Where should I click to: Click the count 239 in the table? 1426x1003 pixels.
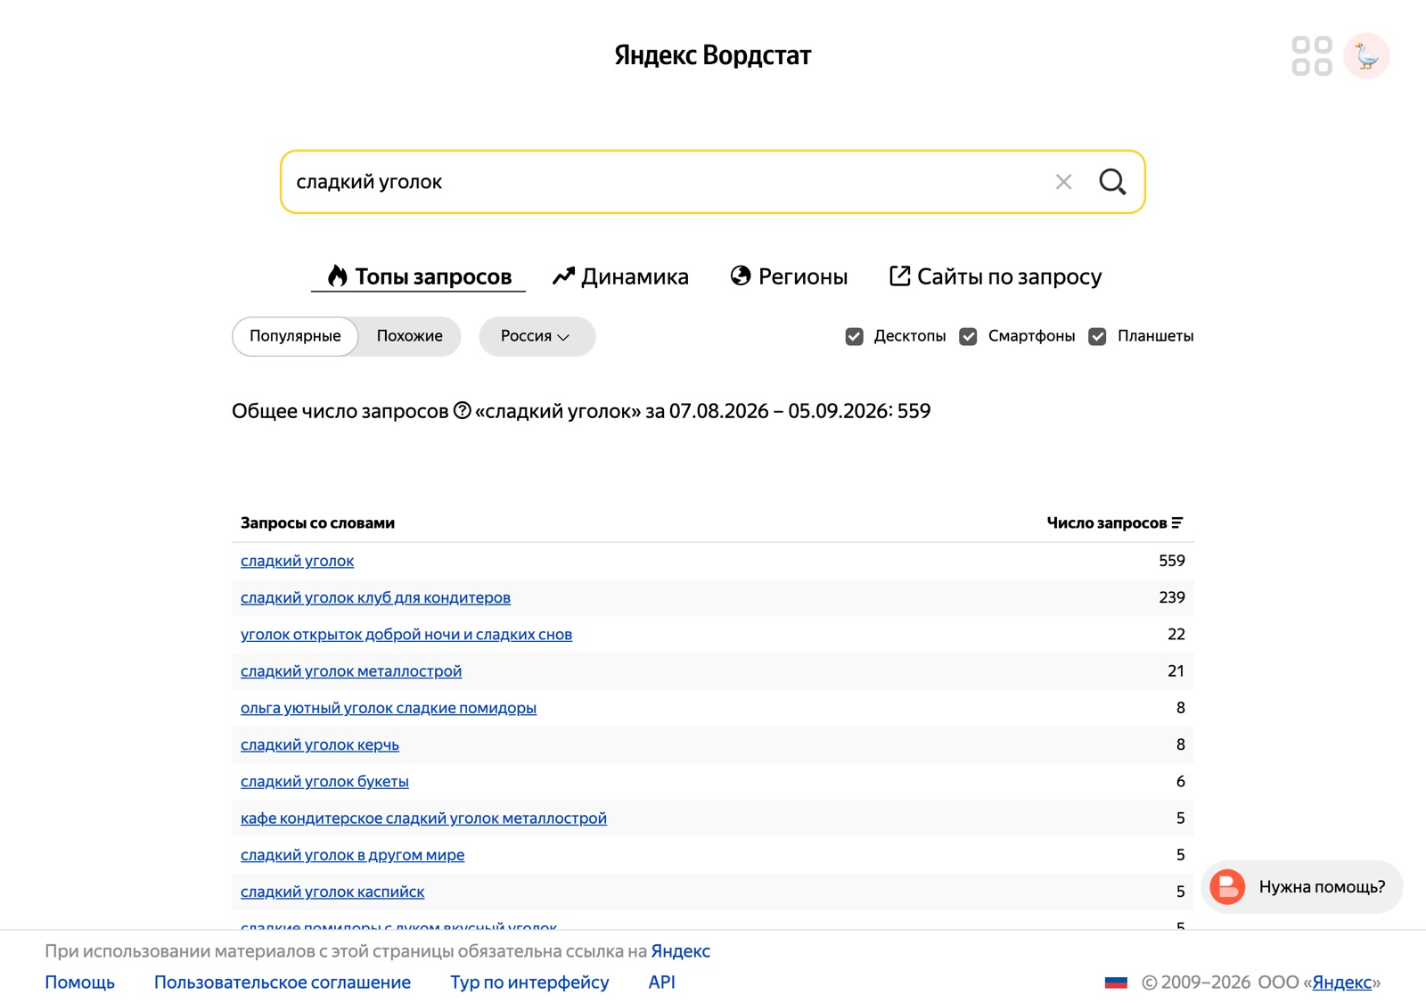(x=1172, y=597)
